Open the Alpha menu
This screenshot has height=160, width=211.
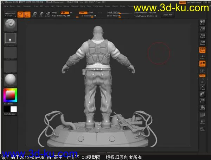[x=7, y=6]
